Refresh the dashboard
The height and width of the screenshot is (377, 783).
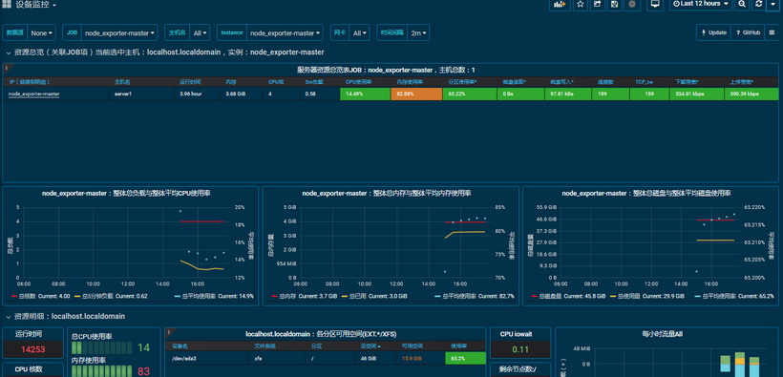tap(758, 4)
